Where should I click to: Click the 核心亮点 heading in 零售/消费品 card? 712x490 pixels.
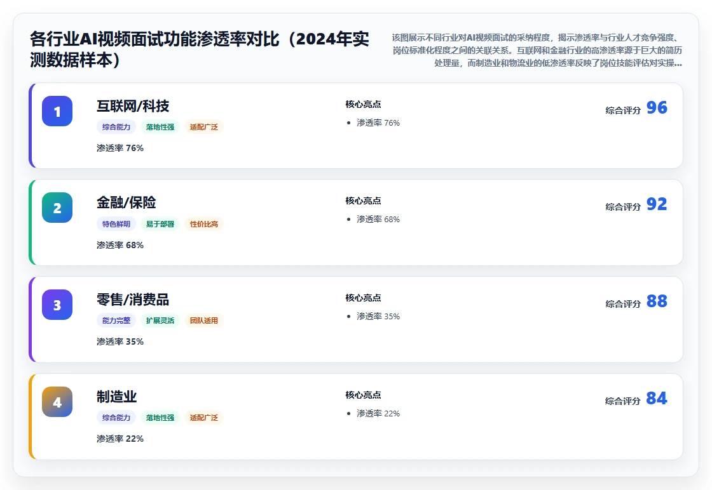tap(363, 298)
